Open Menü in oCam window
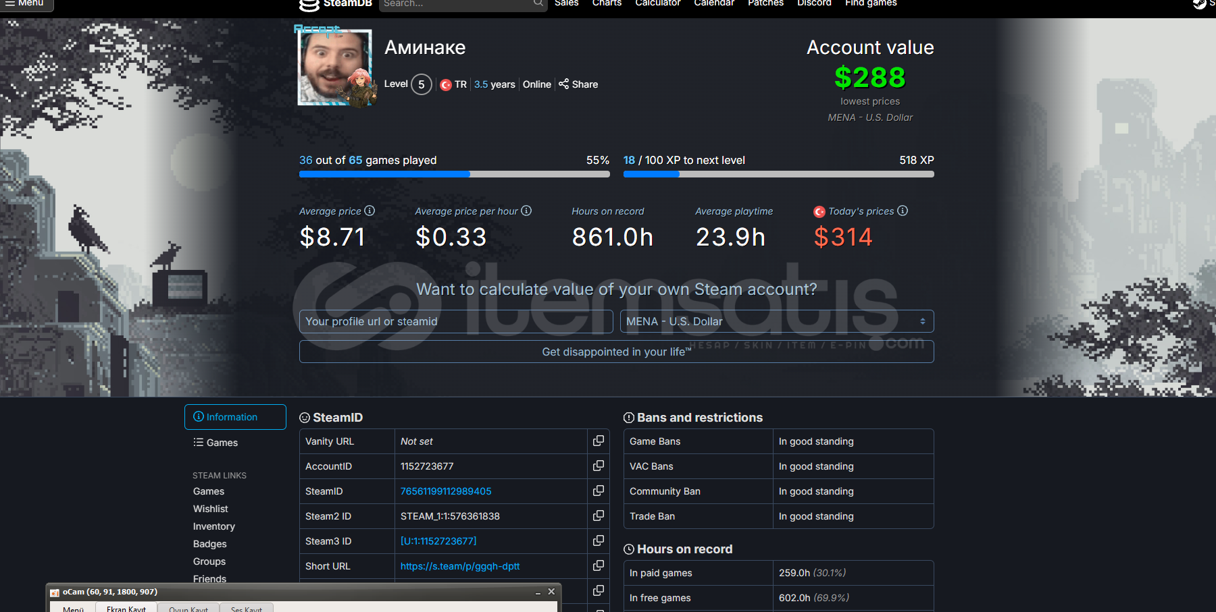The width and height of the screenshot is (1216, 612). click(x=73, y=608)
